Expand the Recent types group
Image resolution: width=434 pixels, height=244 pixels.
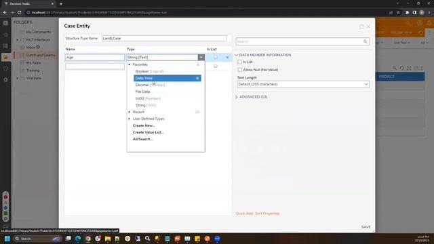tap(130, 112)
